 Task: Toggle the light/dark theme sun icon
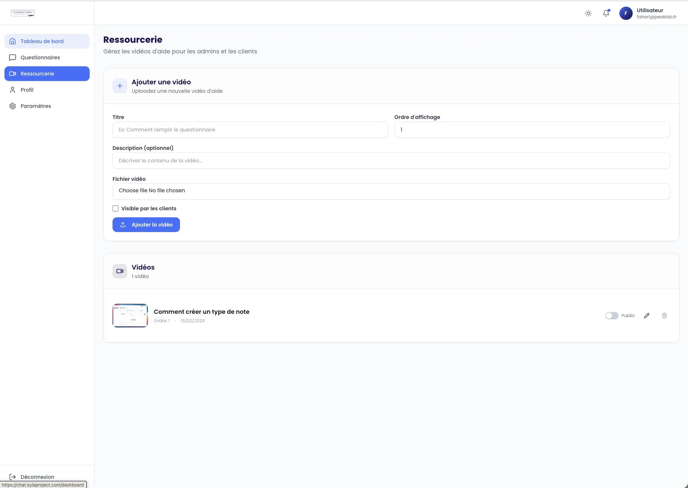(x=588, y=13)
